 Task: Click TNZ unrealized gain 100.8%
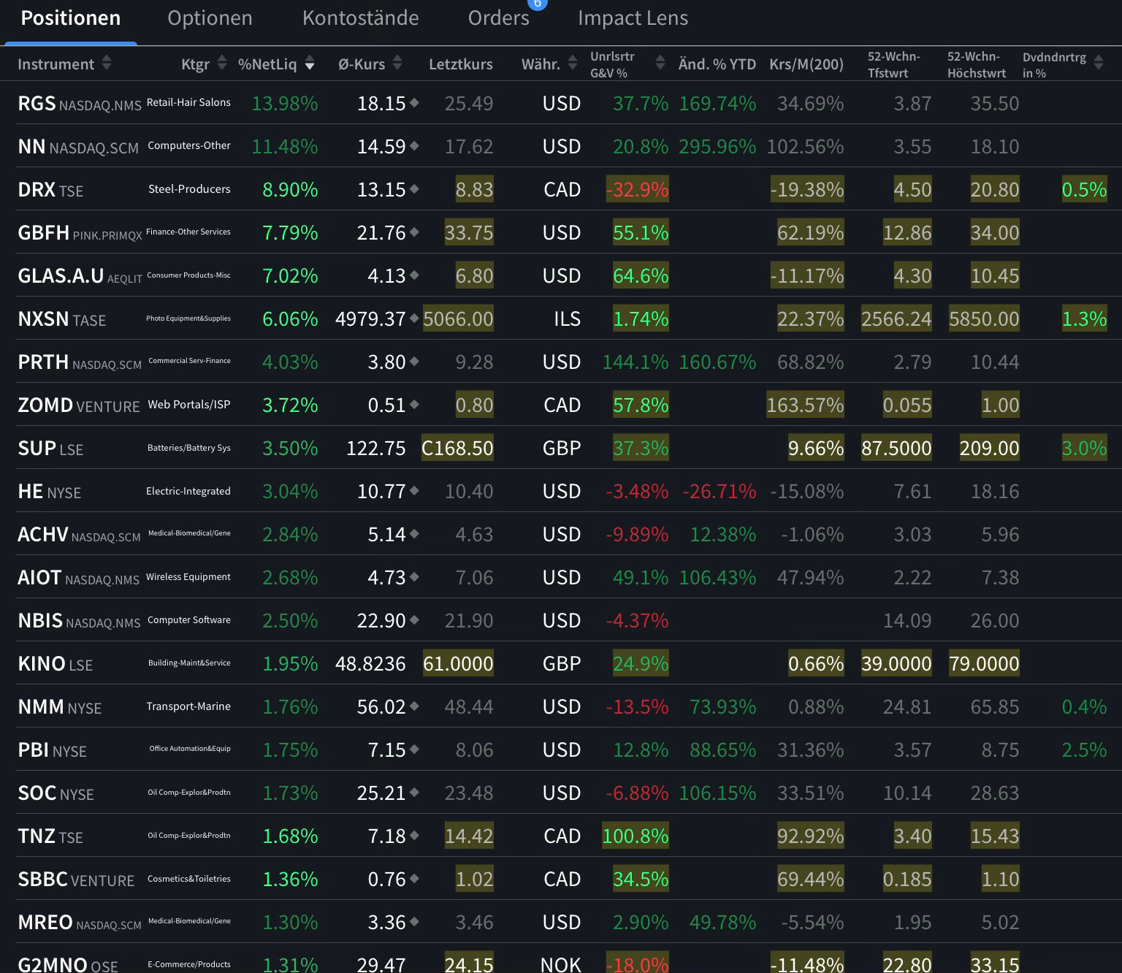[x=635, y=836]
